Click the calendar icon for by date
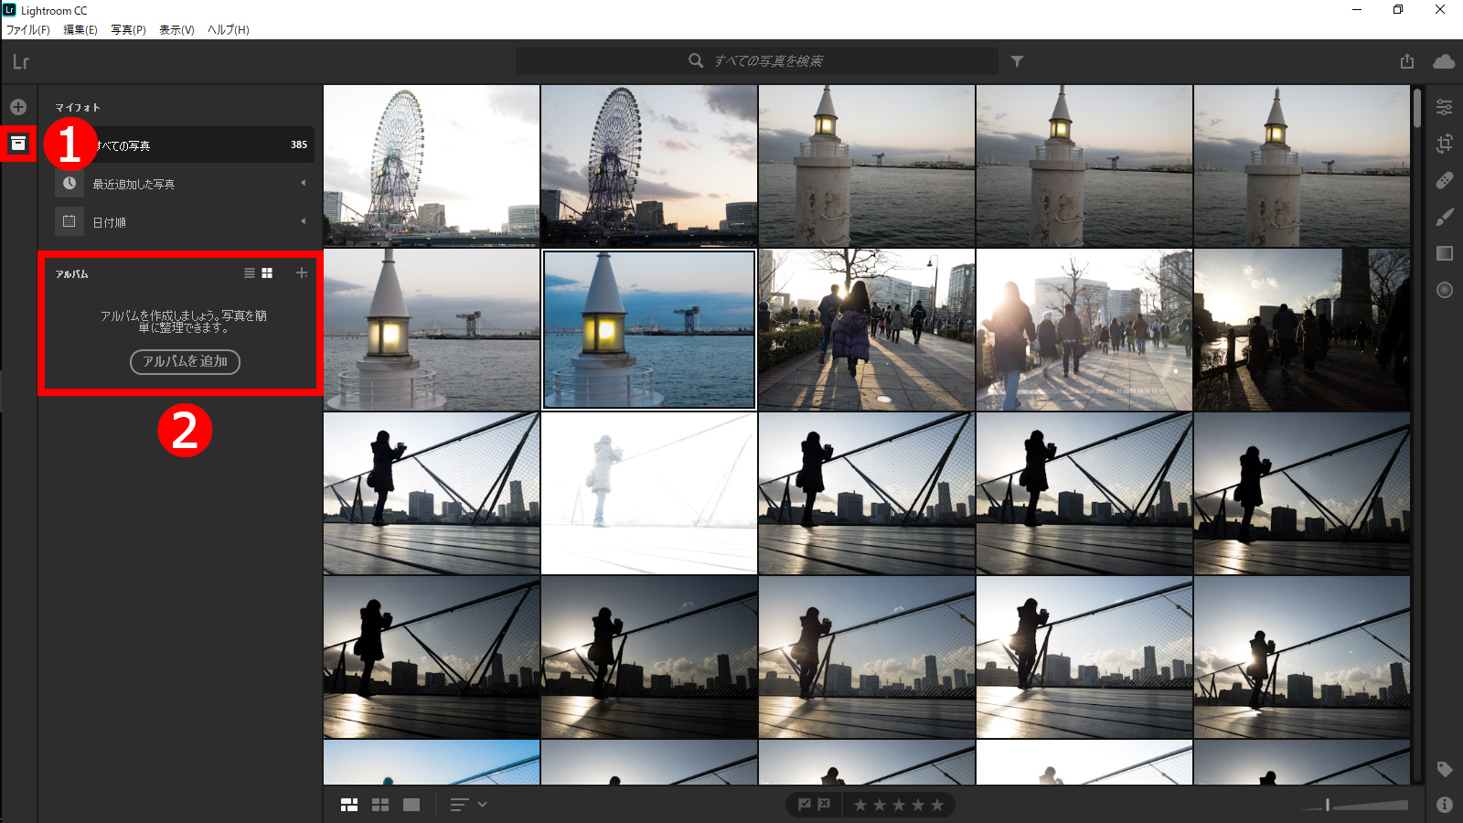The width and height of the screenshot is (1463, 823). click(x=69, y=221)
